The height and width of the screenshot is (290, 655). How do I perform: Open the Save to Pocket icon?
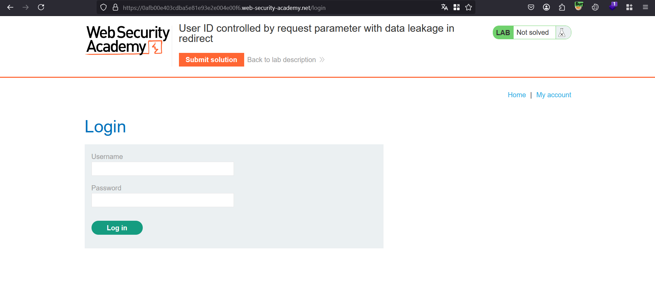pos(531,7)
